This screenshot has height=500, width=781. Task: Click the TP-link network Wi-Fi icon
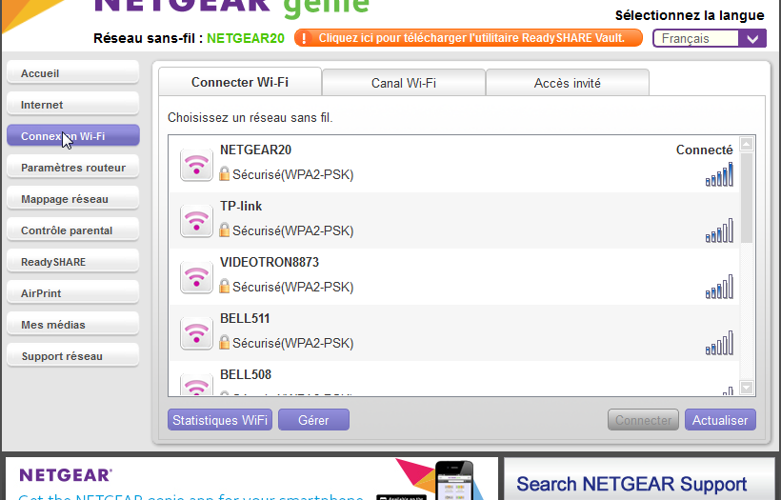pyautogui.click(x=196, y=221)
